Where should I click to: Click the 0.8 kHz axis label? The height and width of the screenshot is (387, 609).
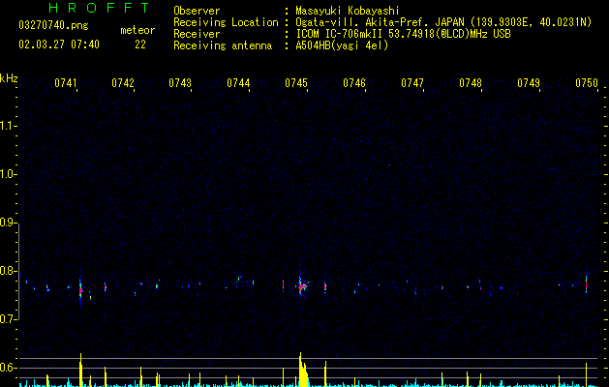click(8, 271)
